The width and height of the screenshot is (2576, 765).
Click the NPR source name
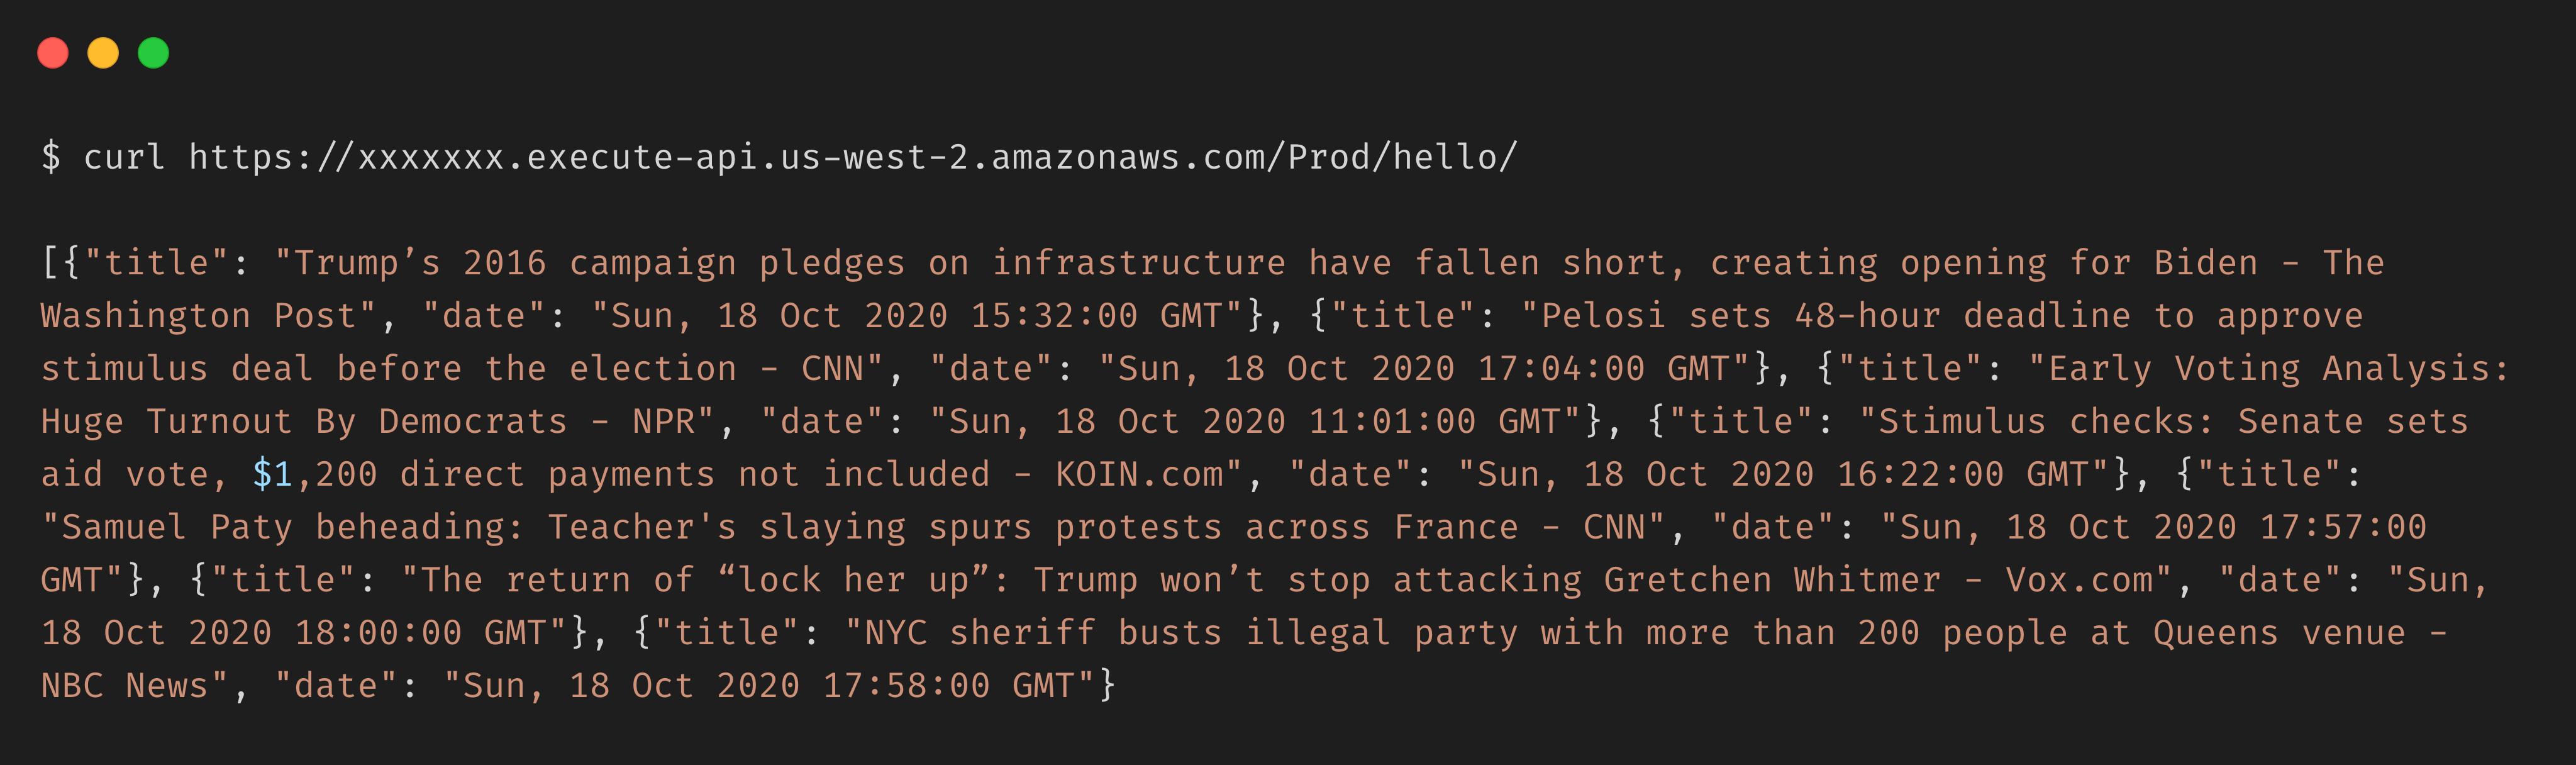[663, 422]
